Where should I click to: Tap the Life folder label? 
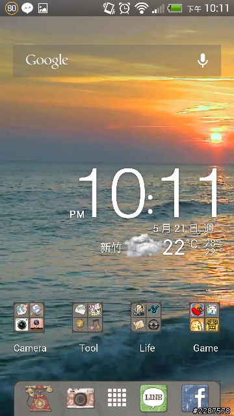[x=148, y=348]
